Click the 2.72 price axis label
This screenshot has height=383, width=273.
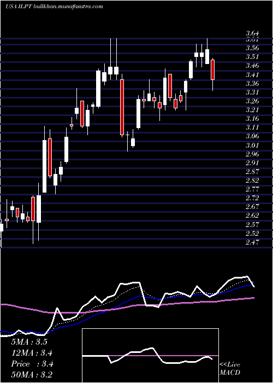click(x=252, y=198)
